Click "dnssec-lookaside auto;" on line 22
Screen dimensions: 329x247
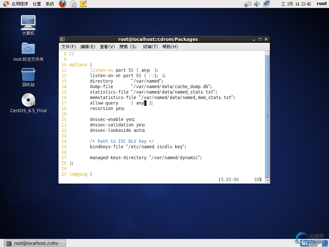118,130
